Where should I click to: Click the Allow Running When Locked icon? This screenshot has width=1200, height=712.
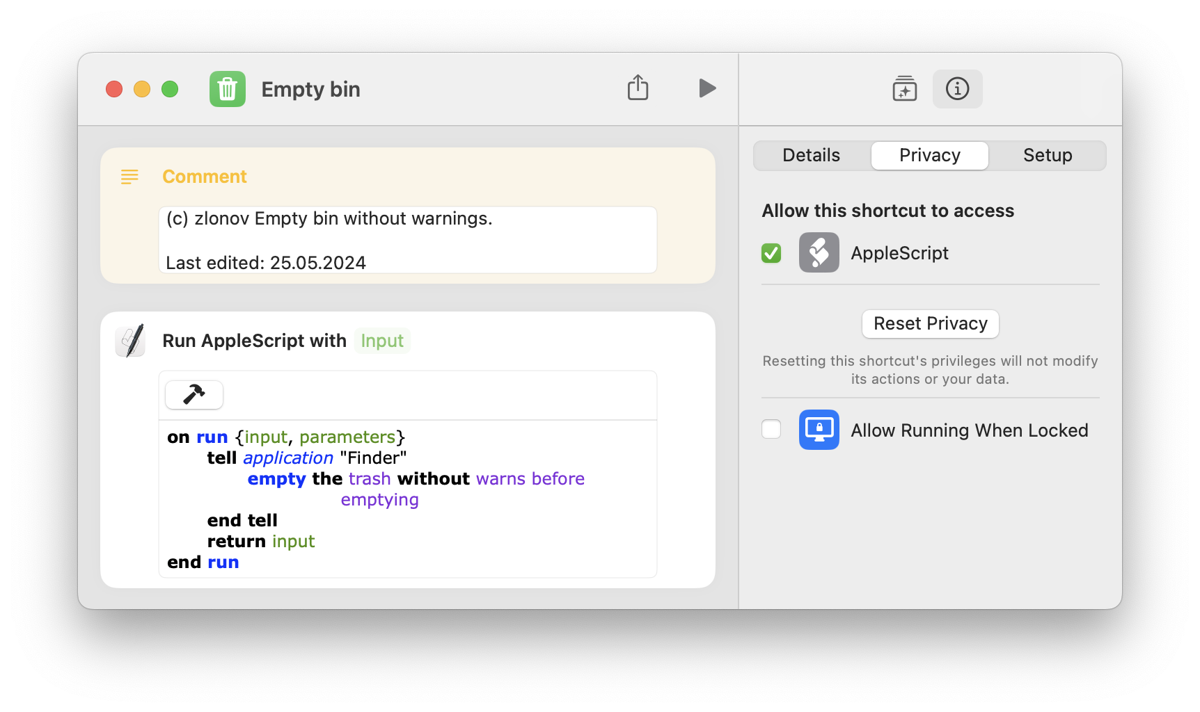click(x=819, y=430)
